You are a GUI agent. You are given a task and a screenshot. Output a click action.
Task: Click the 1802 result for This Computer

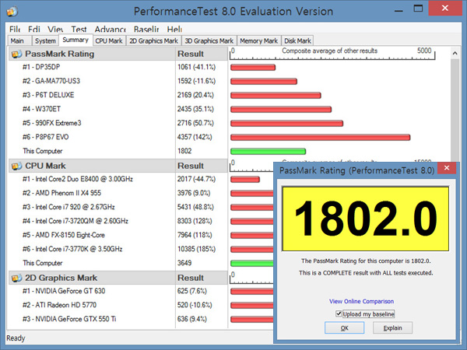(184, 151)
